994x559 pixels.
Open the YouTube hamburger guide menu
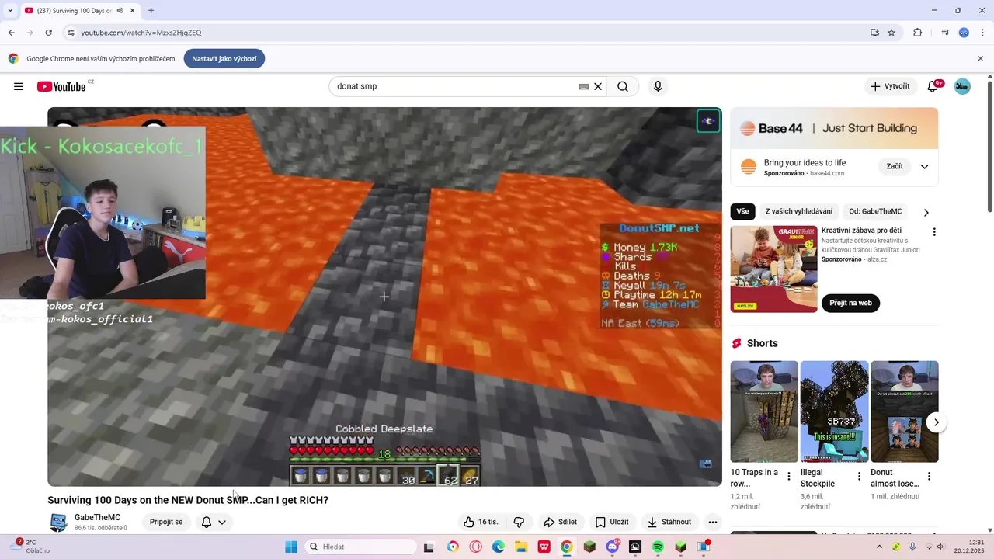click(x=19, y=86)
